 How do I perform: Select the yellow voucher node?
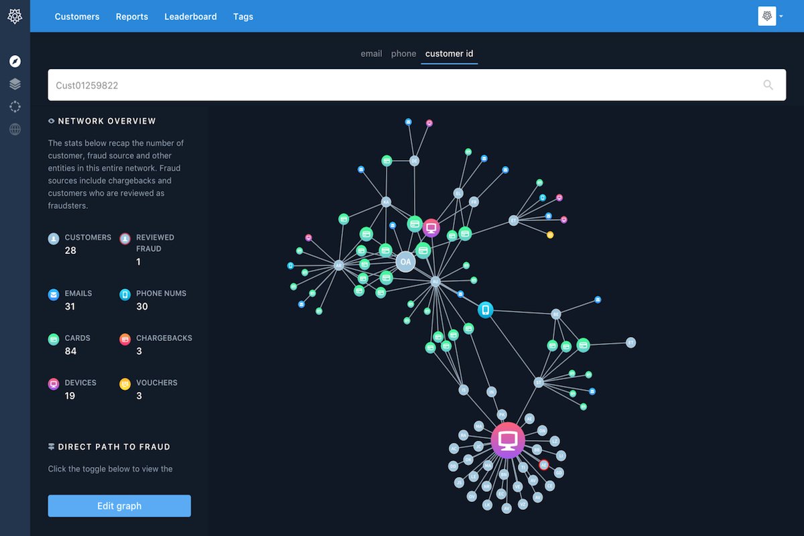coord(550,234)
